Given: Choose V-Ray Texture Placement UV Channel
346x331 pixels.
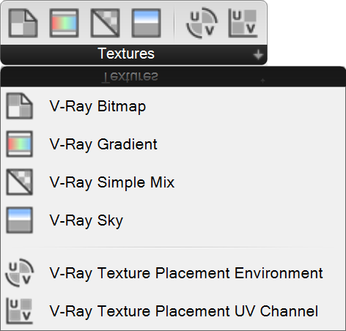Looking at the screenshot, I should pyautogui.click(x=183, y=311).
